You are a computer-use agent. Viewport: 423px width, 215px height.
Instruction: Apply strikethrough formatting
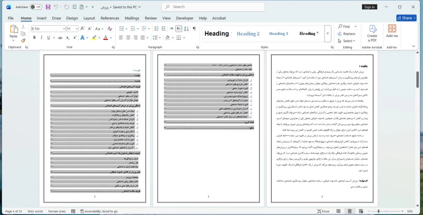(60, 38)
